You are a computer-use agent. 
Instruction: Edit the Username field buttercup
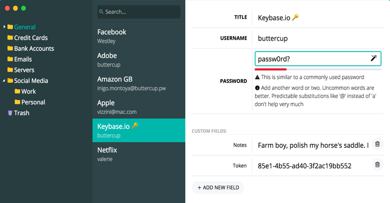point(318,38)
